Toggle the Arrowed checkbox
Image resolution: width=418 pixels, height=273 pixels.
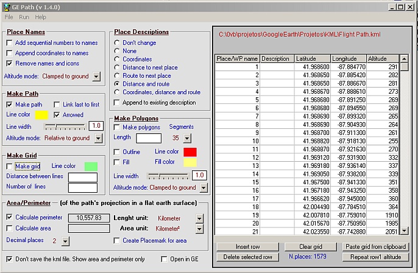[x=57, y=115]
